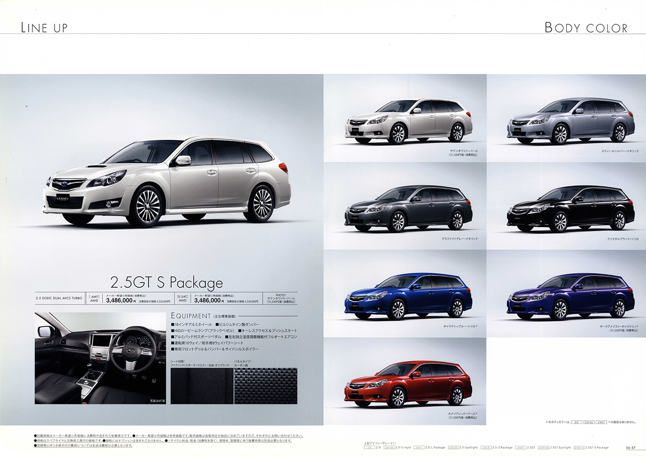The width and height of the screenshot is (646, 456).
Task: Click the 2.5GT grade badge in bottom legend
Action: (x=521, y=447)
